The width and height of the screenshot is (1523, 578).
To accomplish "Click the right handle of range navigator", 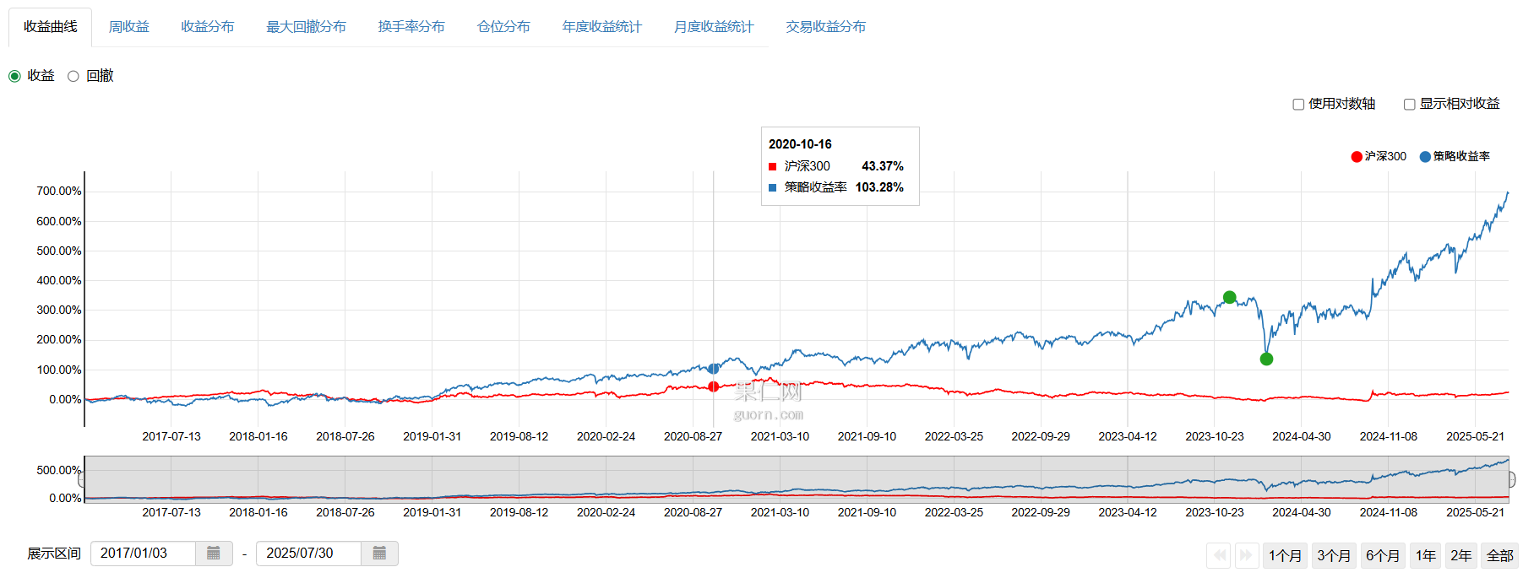I will 1510,479.
